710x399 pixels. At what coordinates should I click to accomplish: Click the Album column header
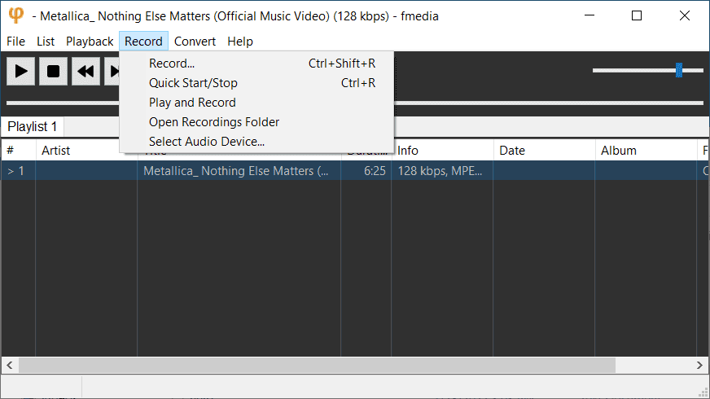[x=646, y=151]
